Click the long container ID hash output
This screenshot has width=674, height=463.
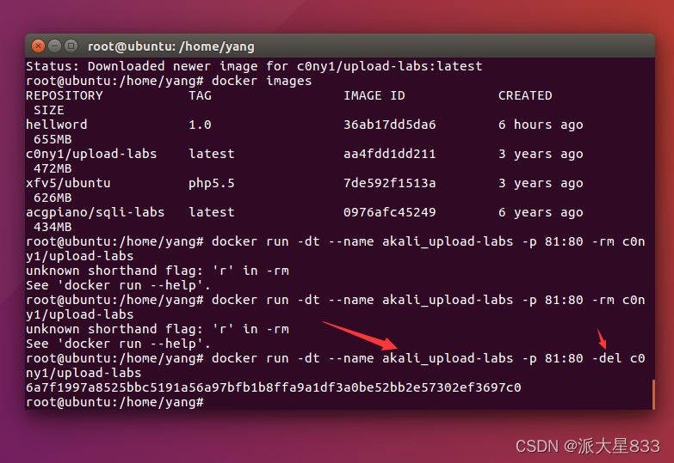274,387
